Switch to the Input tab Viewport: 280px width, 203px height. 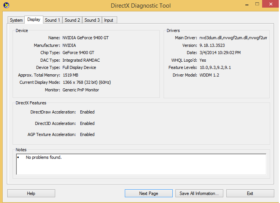coord(109,20)
